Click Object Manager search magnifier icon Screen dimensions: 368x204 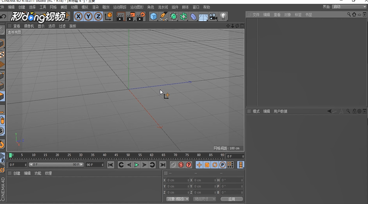coord(349,15)
